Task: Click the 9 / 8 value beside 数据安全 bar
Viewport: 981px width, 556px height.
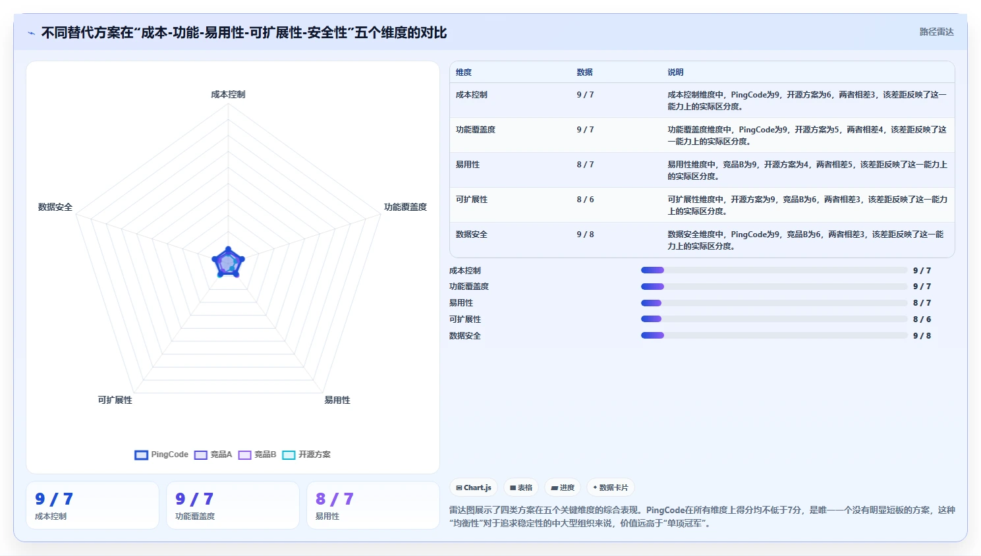Action: click(922, 336)
